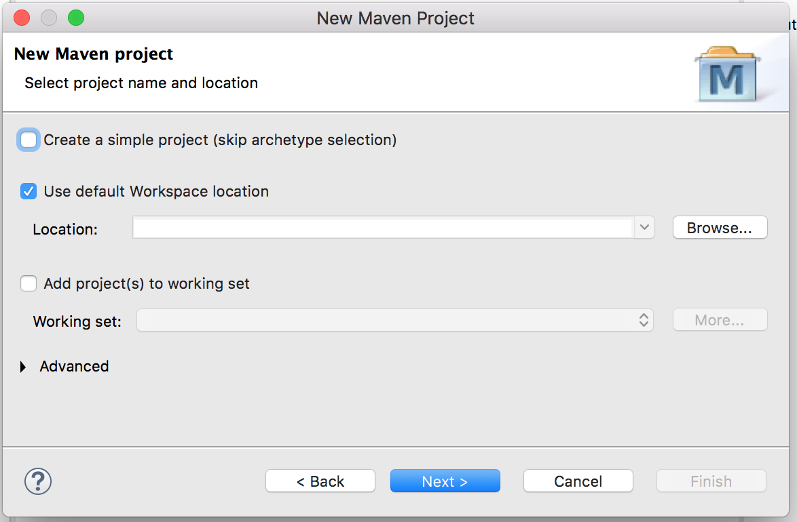Focus the Location text field
Viewport: 797px width, 522px height.
pos(384,228)
